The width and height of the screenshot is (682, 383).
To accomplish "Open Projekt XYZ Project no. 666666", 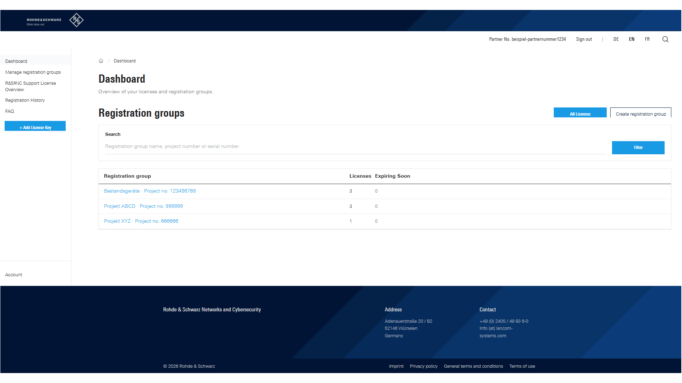I will [141, 221].
